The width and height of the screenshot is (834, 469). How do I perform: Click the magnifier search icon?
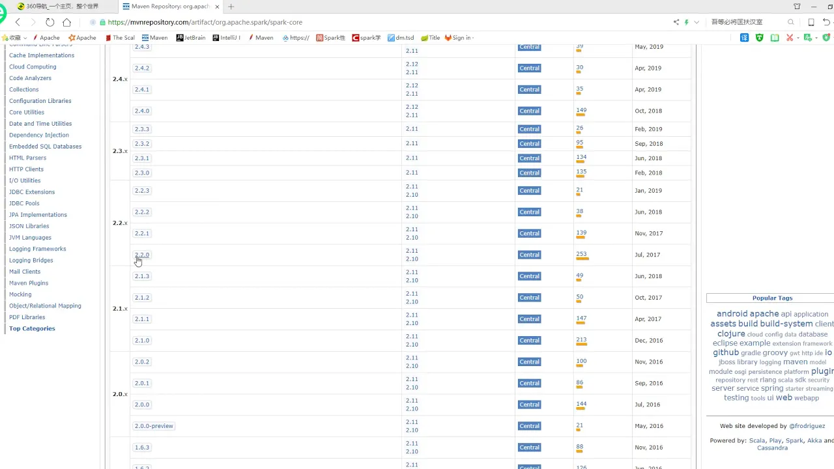791,22
